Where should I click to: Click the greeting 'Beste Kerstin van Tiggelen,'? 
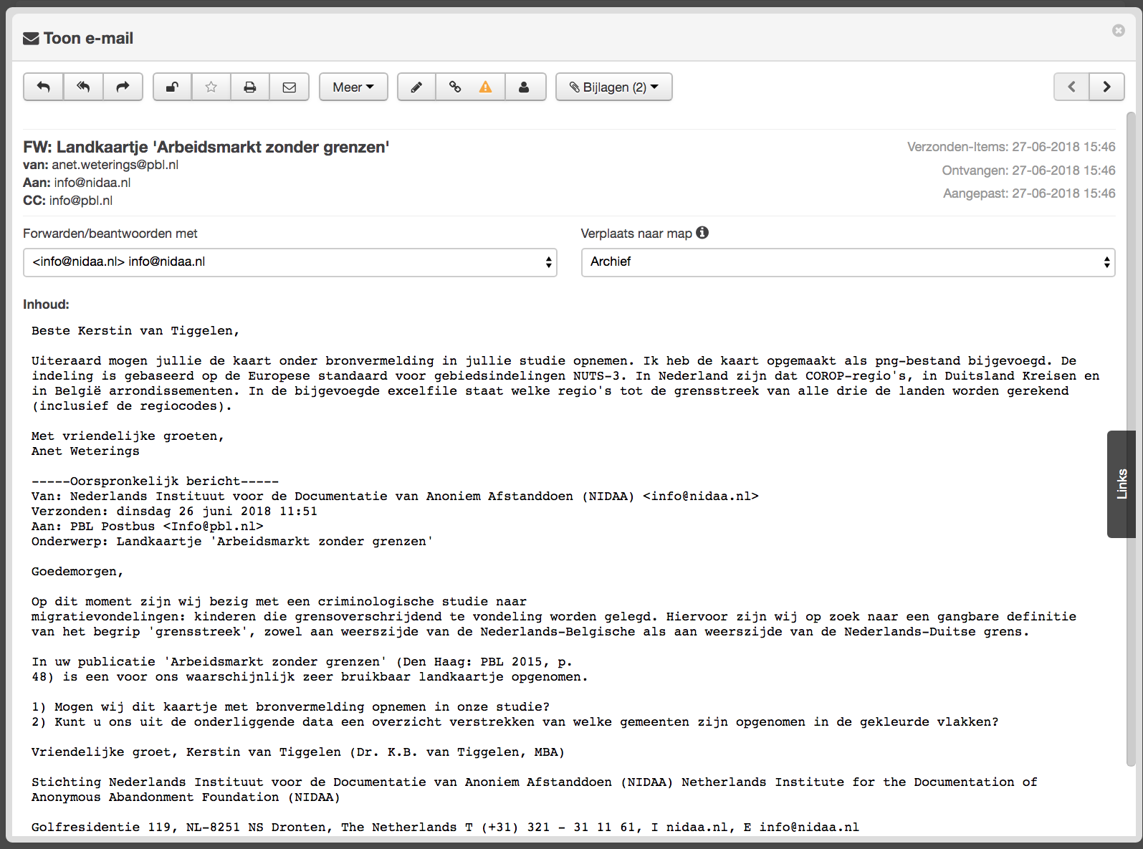tap(135, 331)
